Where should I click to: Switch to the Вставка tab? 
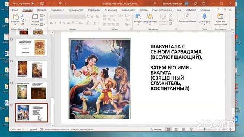[42, 10]
